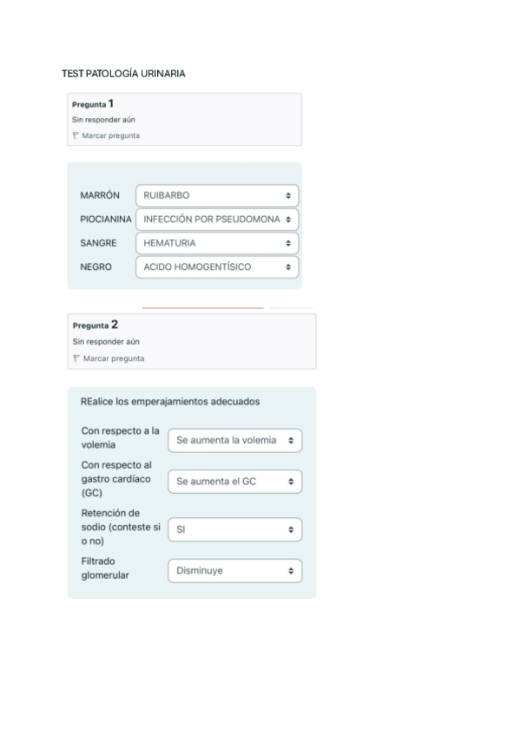Click the Pregunta 2 heading
The image size is (521, 736).
pyautogui.click(x=96, y=325)
